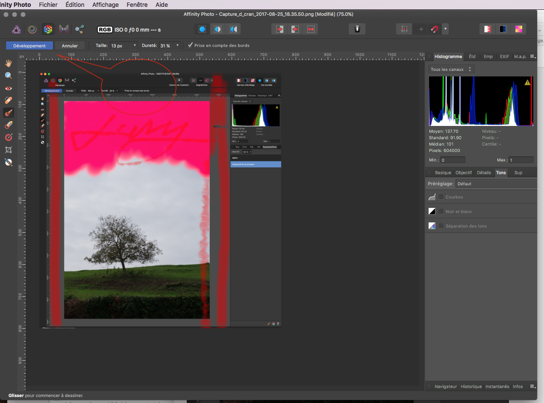Select the Zoom magnifier tool
This screenshot has height=403, width=544.
(8, 76)
